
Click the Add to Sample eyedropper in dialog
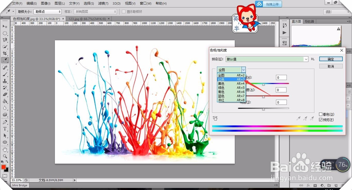[305, 118]
